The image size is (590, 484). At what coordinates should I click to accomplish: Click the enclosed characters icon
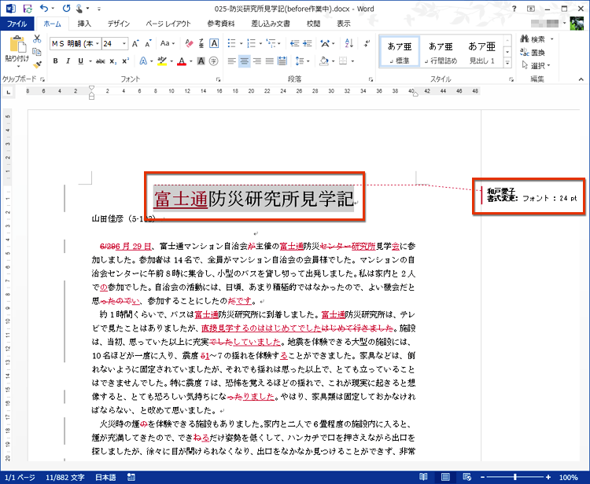[214, 60]
